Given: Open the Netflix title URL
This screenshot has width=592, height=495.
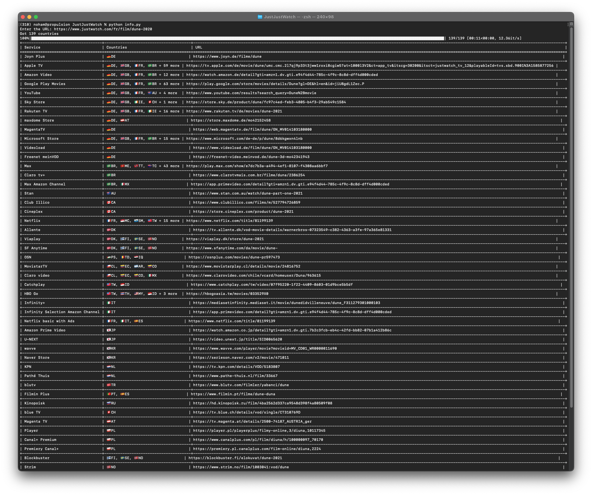Looking at the screenshot, I should [229, 221].
